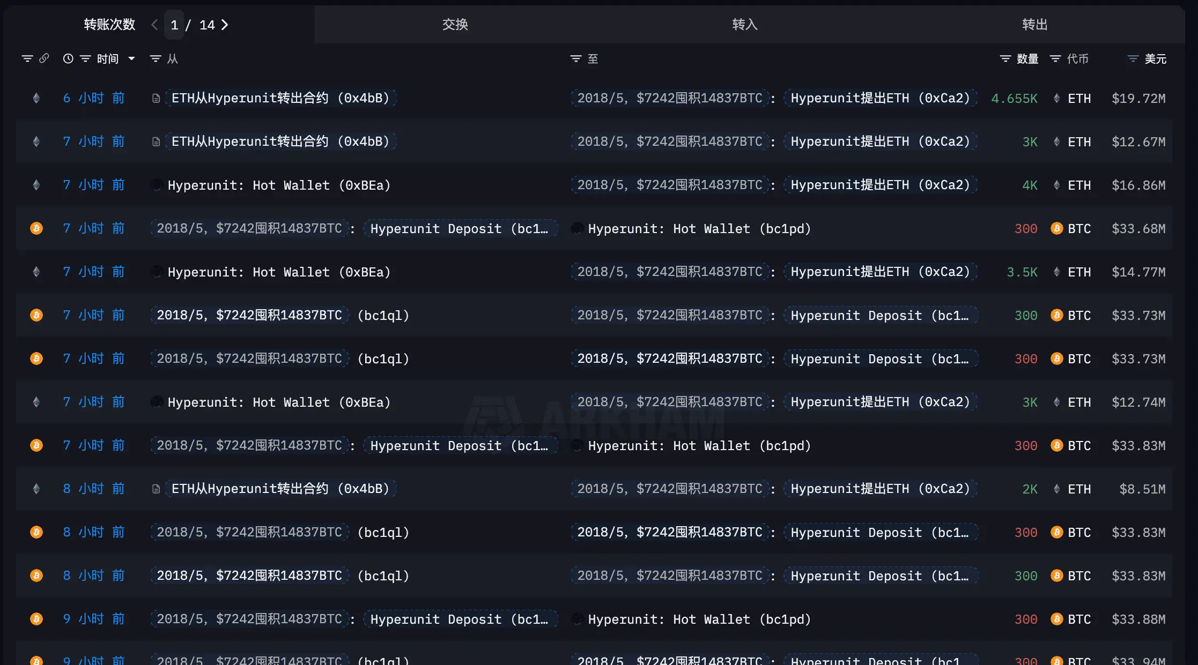Open the 转出 tab
This screenshot has height=665, width=1198.
[x=1035, y=25]
